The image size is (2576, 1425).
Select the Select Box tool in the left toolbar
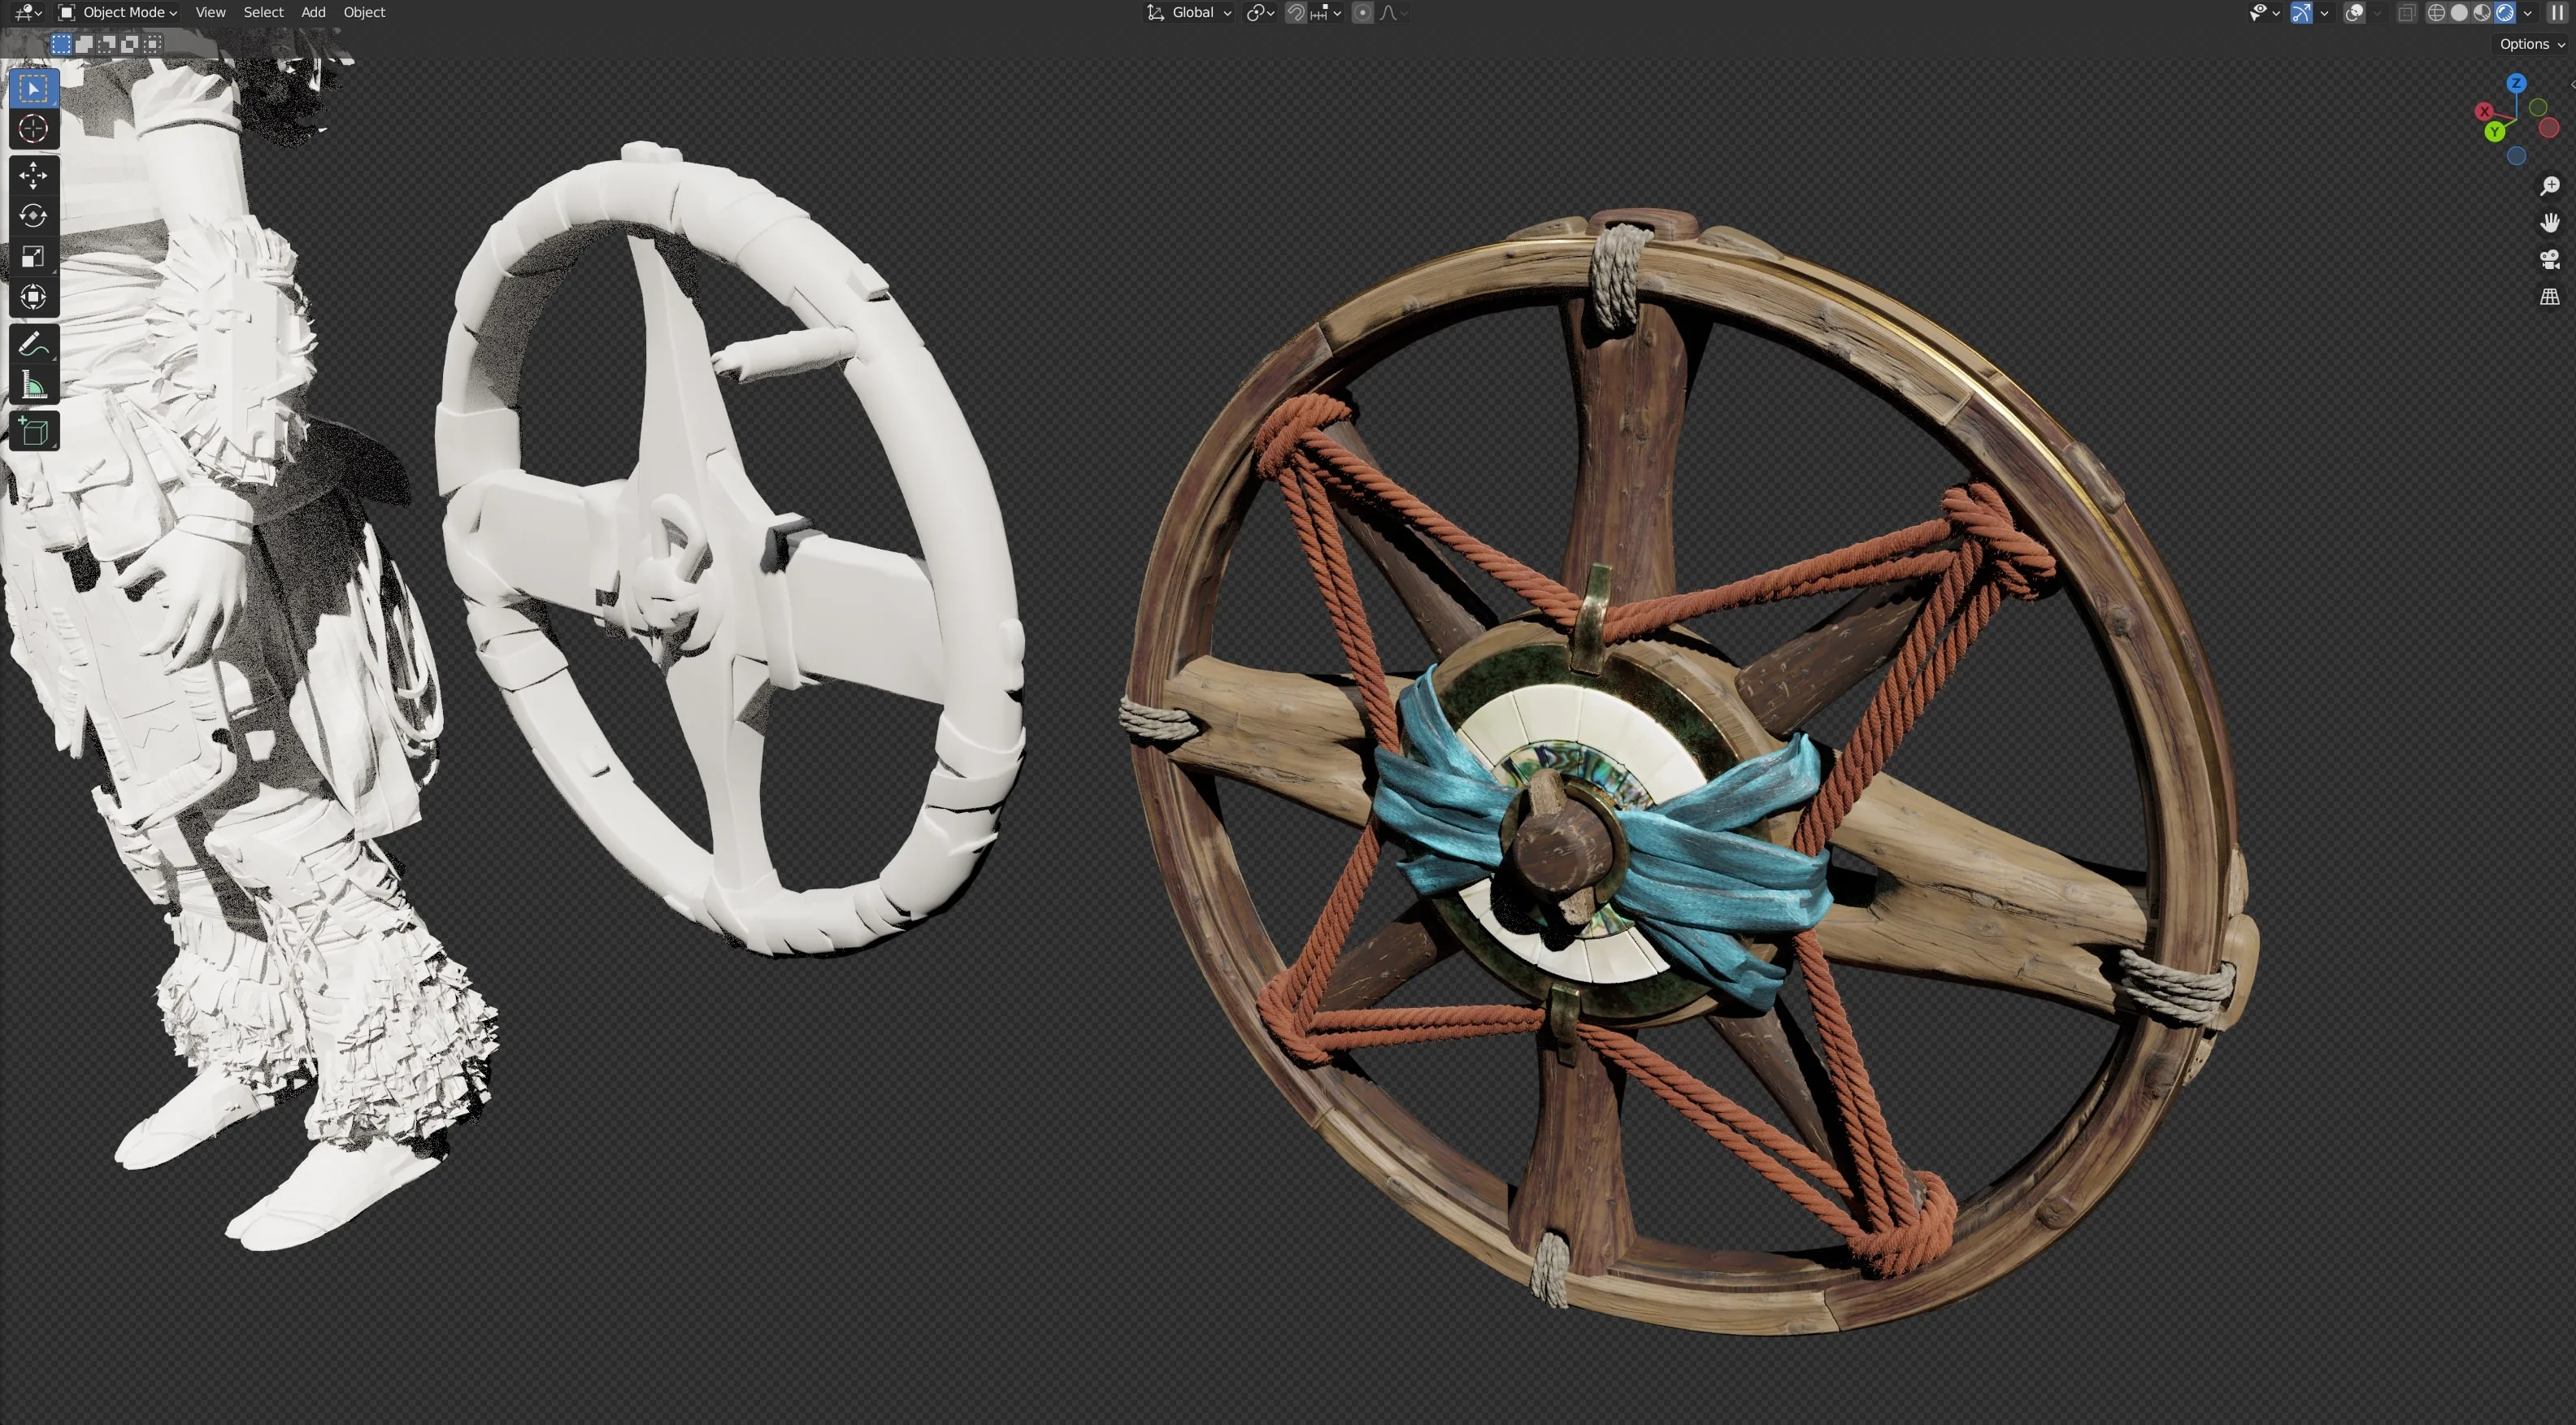(33, 88)
